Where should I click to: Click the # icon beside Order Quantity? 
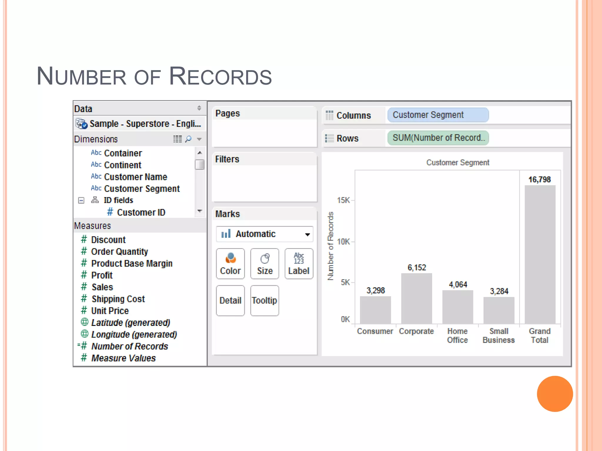[x=84, y=251]
